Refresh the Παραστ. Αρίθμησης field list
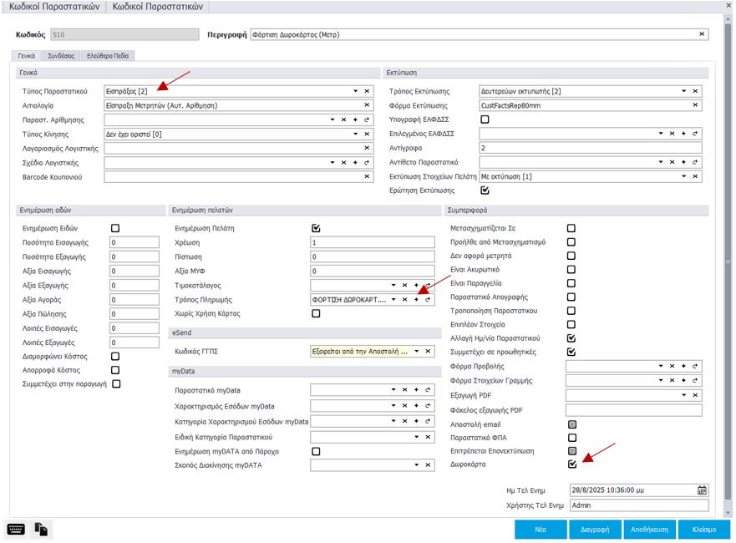This screenshot has height=543, width=736. (367, 119)
